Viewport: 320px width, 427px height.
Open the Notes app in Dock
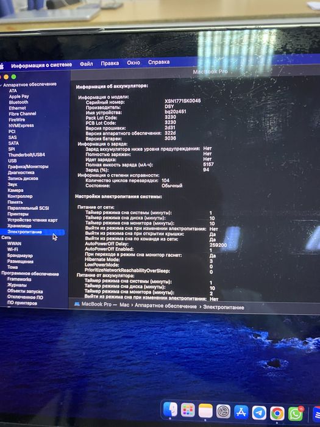coord(205,411)
